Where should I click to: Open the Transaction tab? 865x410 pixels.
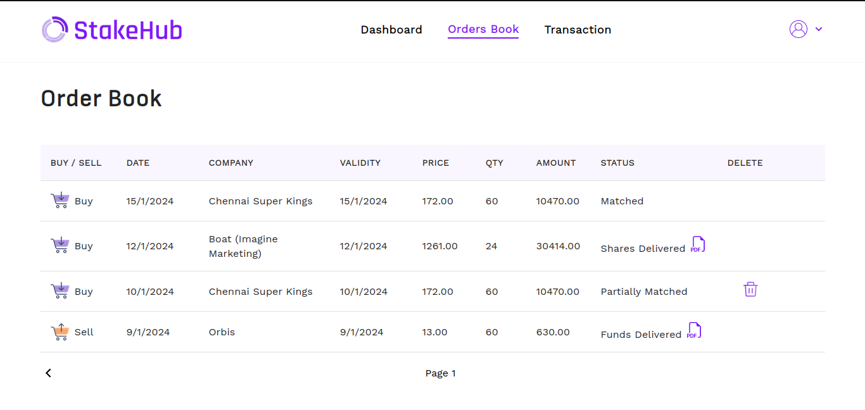[578, 30]
